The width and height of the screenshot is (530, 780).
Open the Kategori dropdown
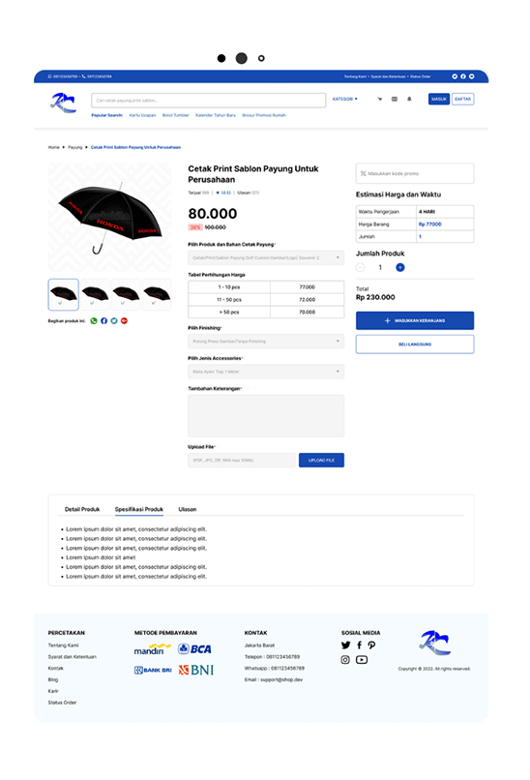pyautogui.click(x=345, y=99)
